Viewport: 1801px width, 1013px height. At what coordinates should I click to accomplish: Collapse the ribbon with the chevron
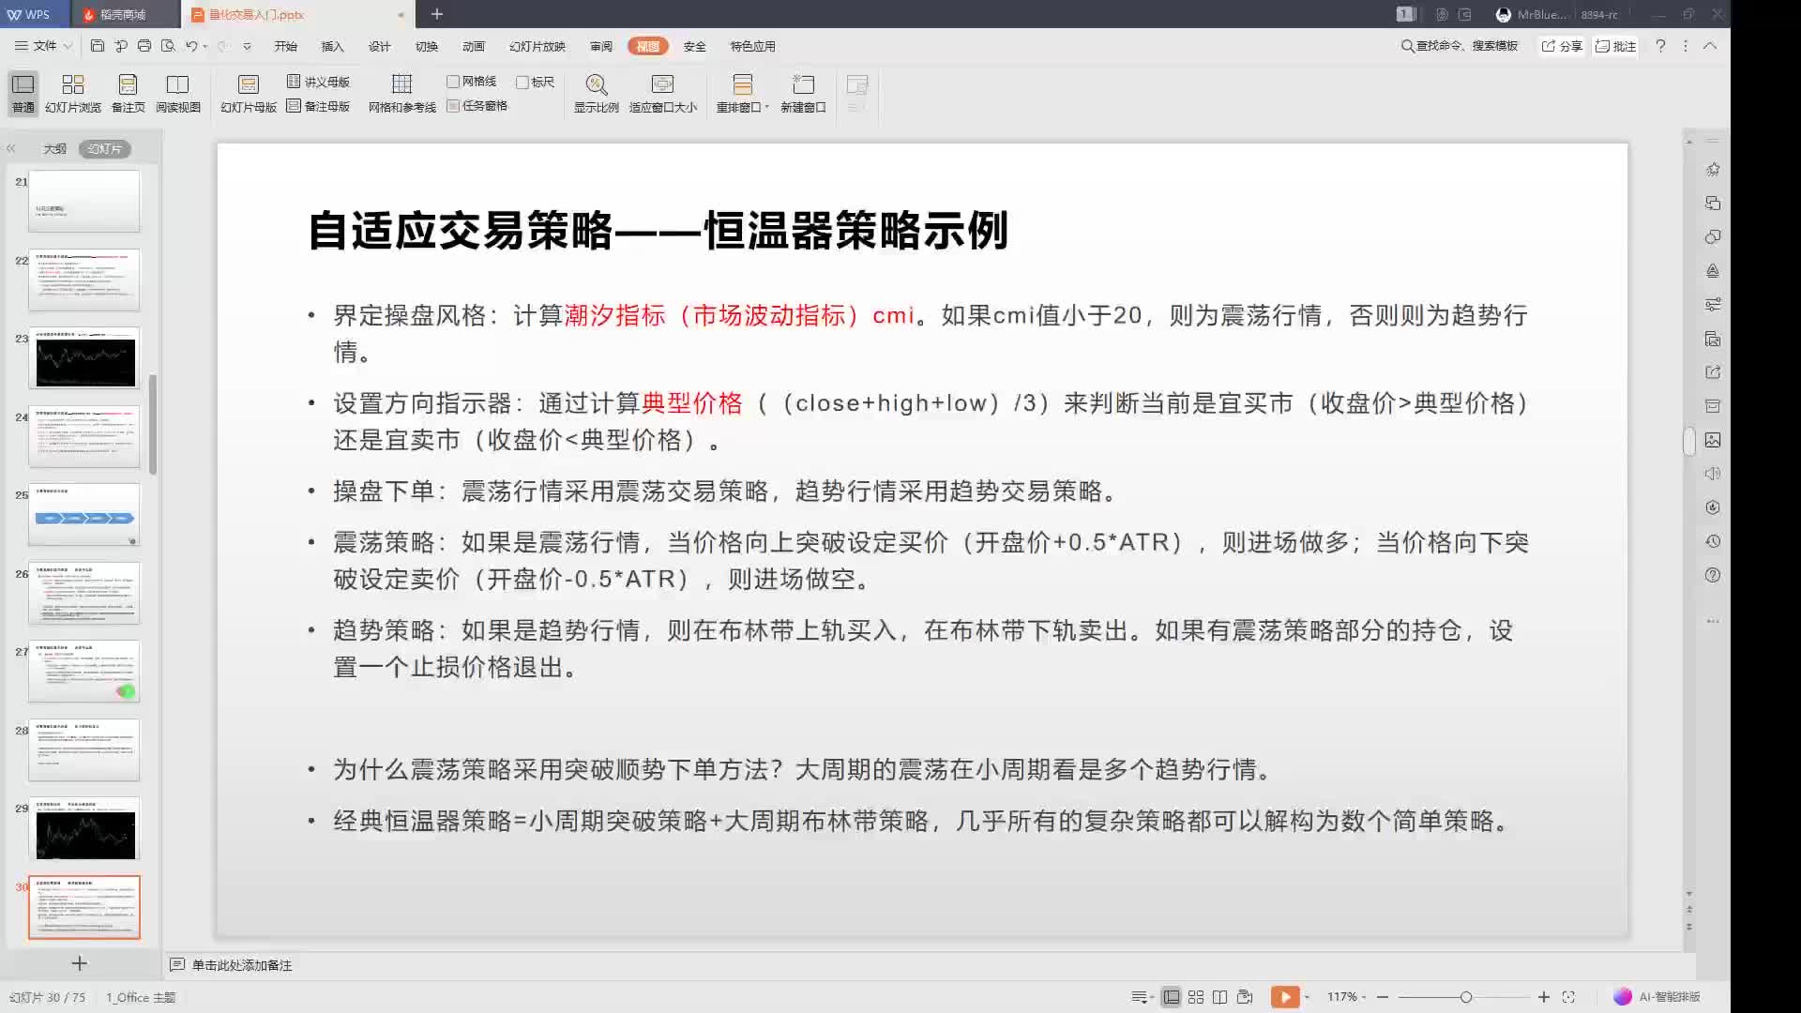coord(1710,46)
